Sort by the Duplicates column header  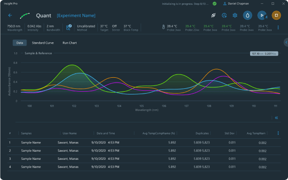tap(202, 133)
